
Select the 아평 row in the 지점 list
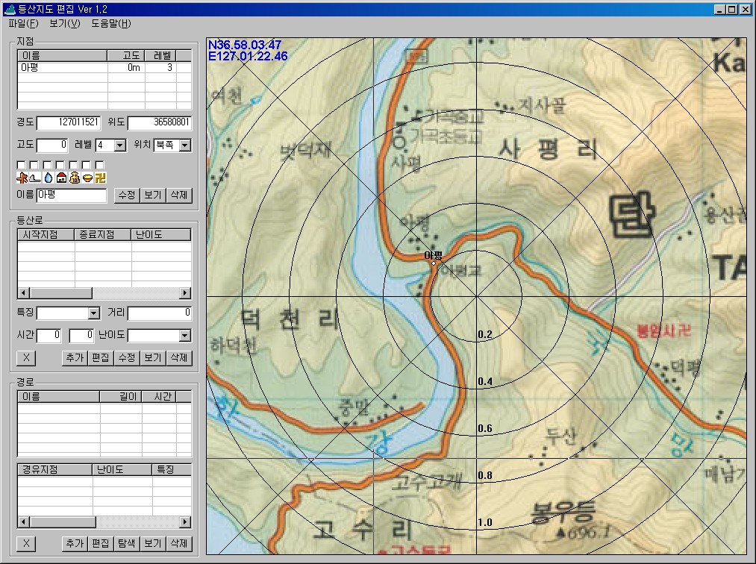104,68
